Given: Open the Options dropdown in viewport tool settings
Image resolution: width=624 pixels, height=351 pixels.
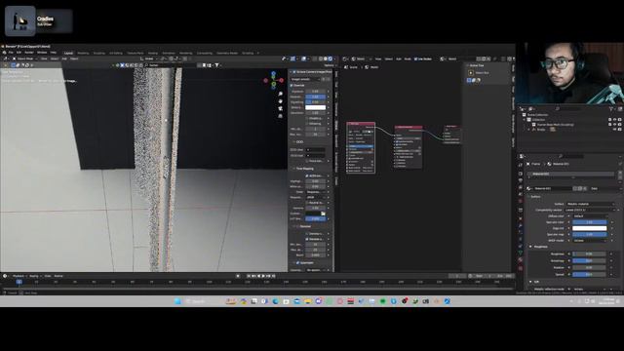Looking at the screenshot, I should coord(329,65).
